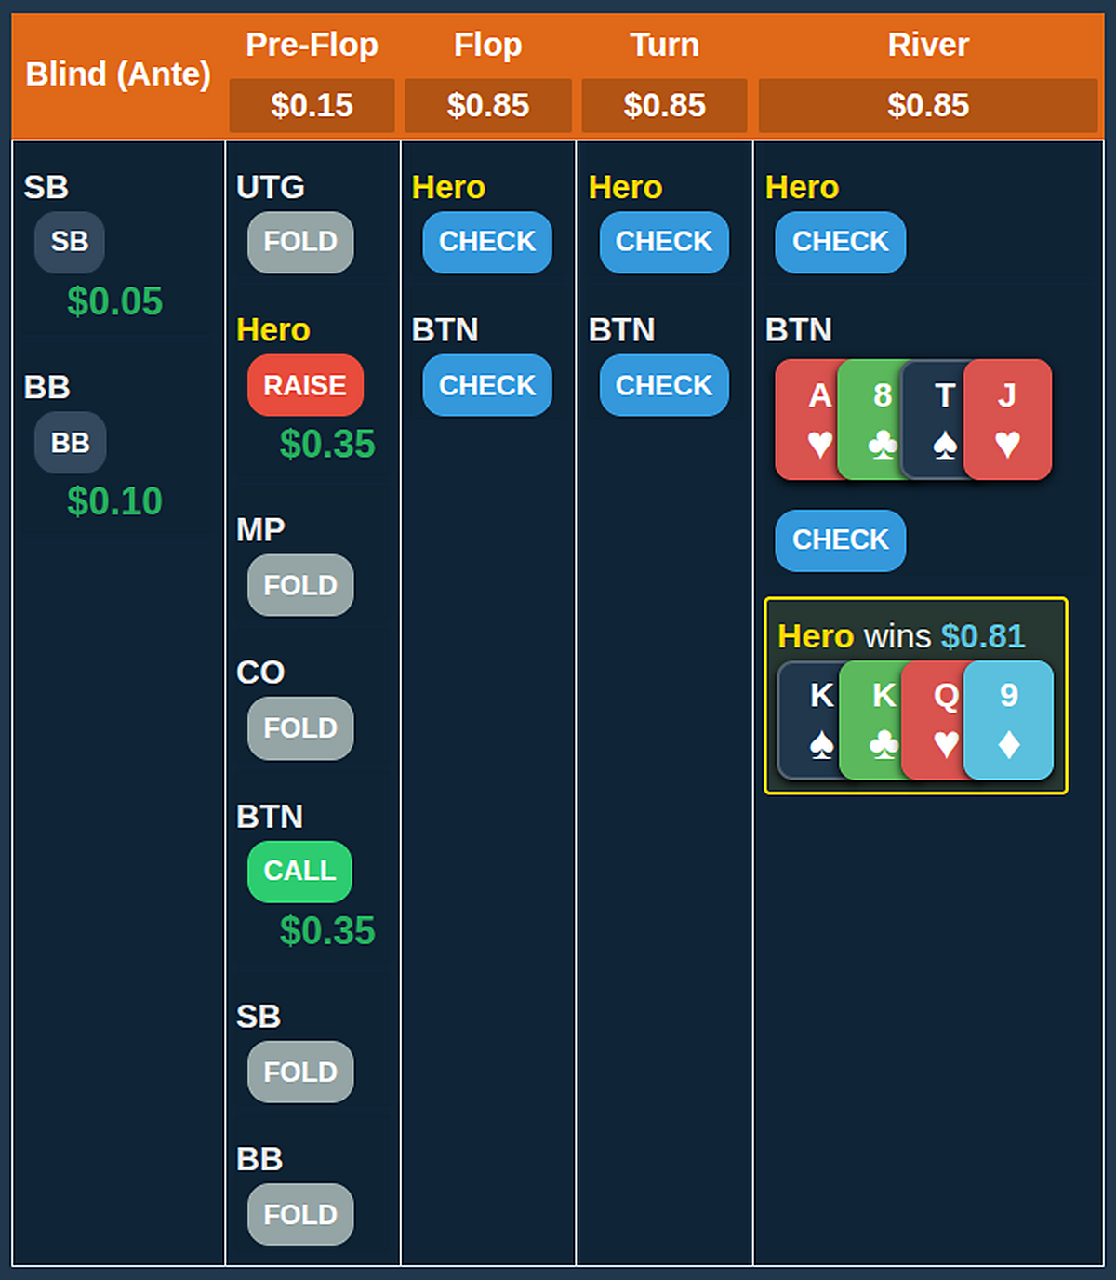Screen dimensions: 1116x1280
Task: Click Hero's CHECK on the river
Action: [x=841, y=242]
